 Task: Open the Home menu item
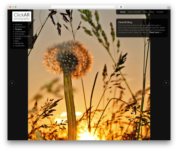point(123,12)
